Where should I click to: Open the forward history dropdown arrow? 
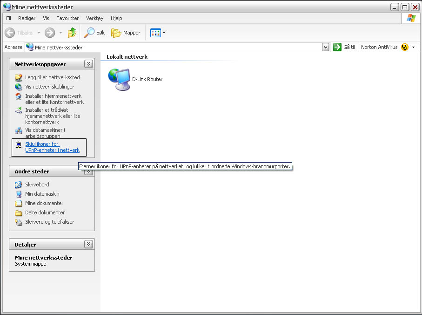coord(60,33)
